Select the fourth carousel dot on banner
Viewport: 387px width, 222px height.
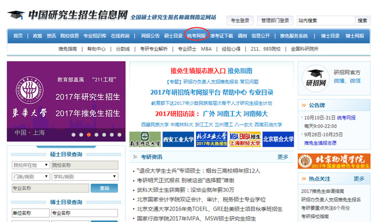(96, 135)
